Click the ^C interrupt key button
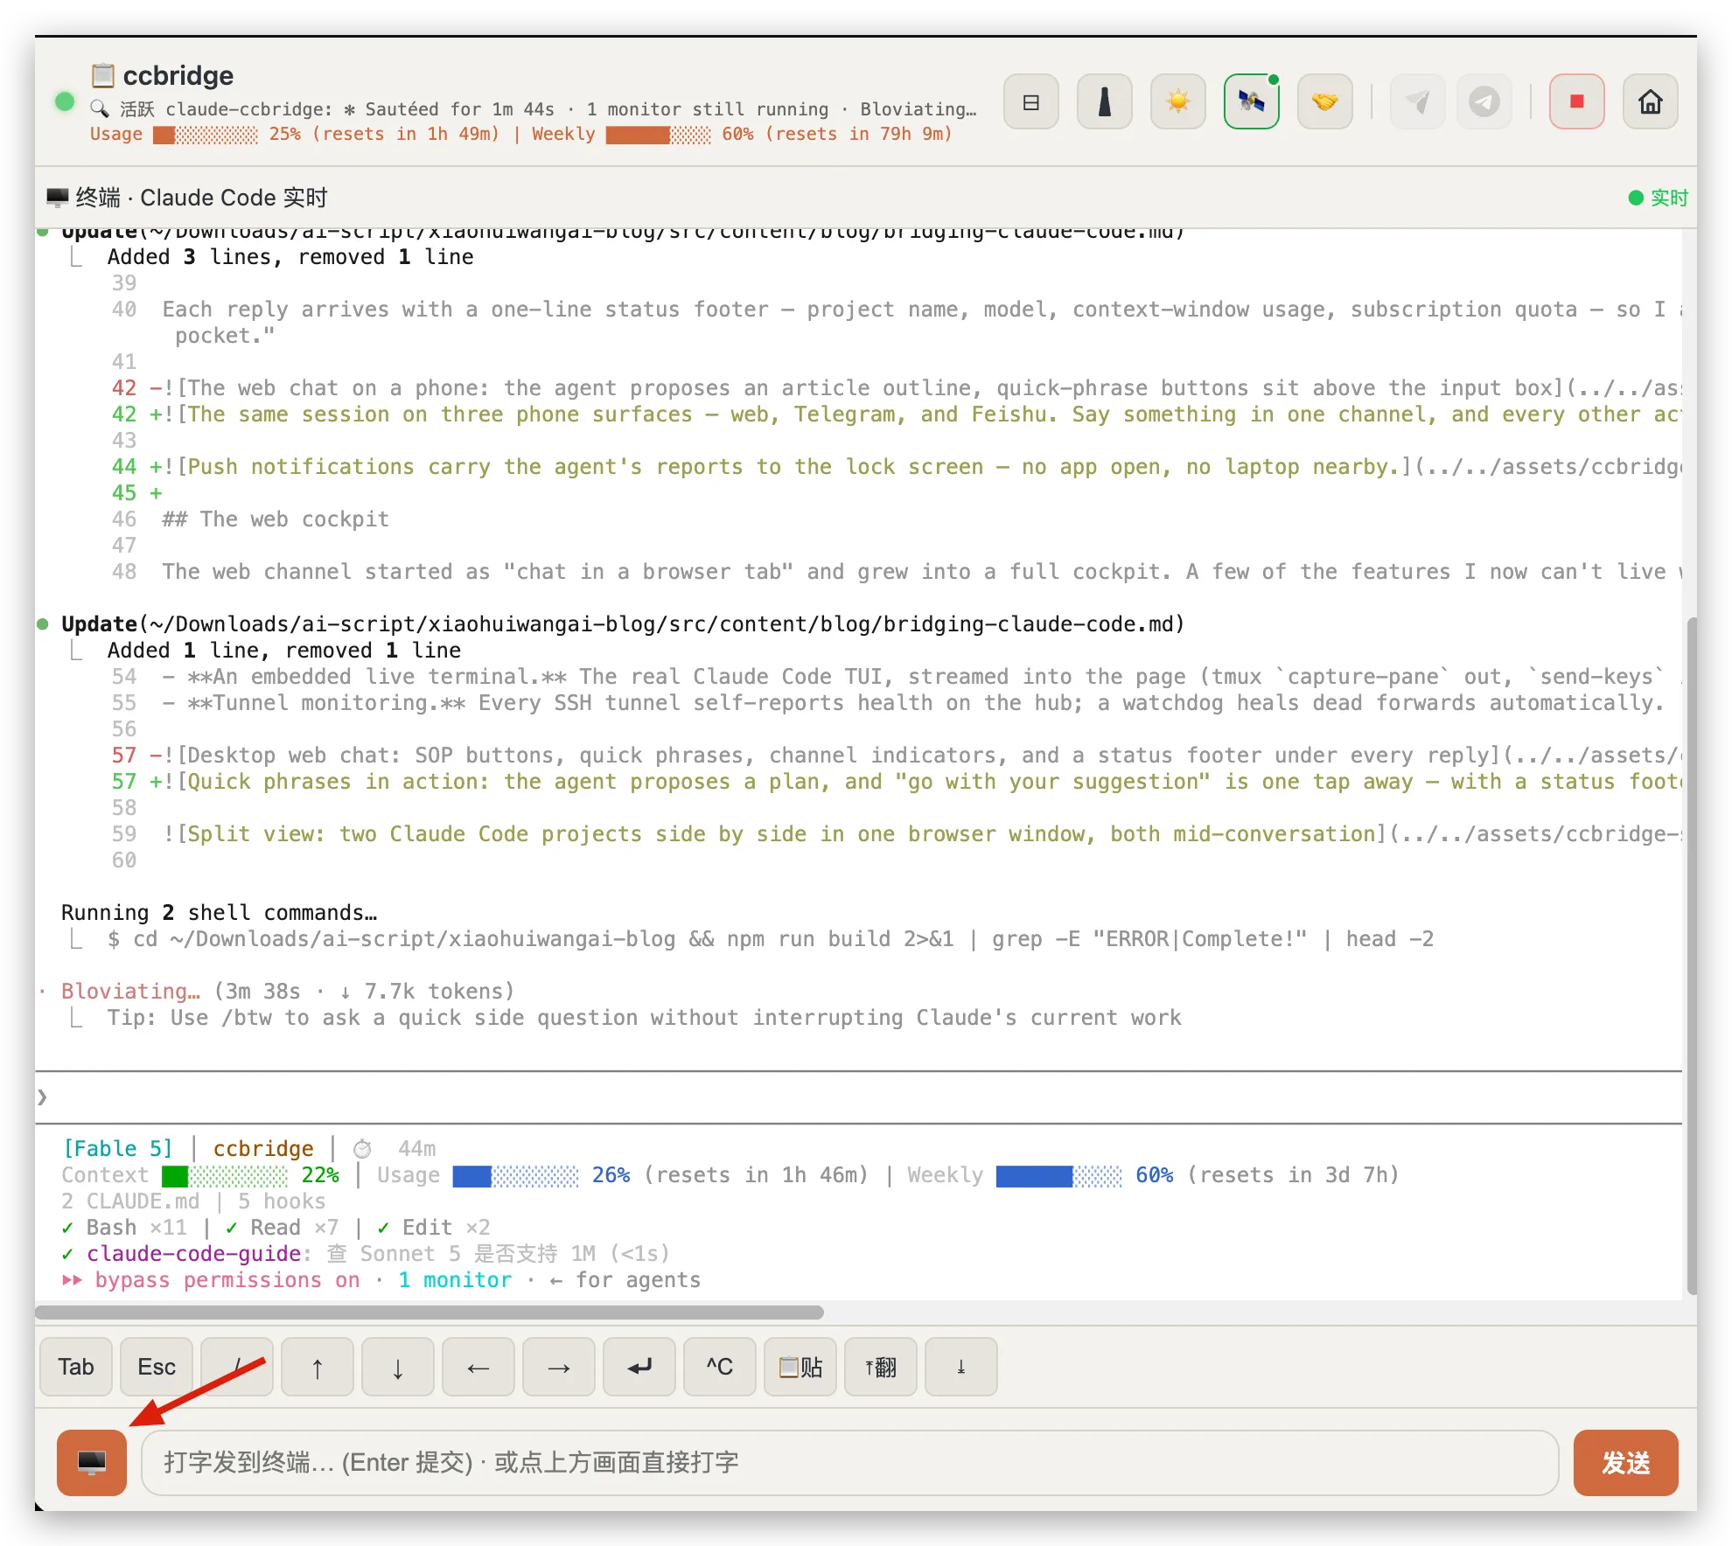Viewport: 1732px width, 1546px height. click(720, 1367)
